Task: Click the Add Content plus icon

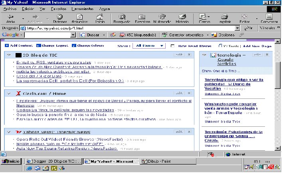Action: click(7, 45)
